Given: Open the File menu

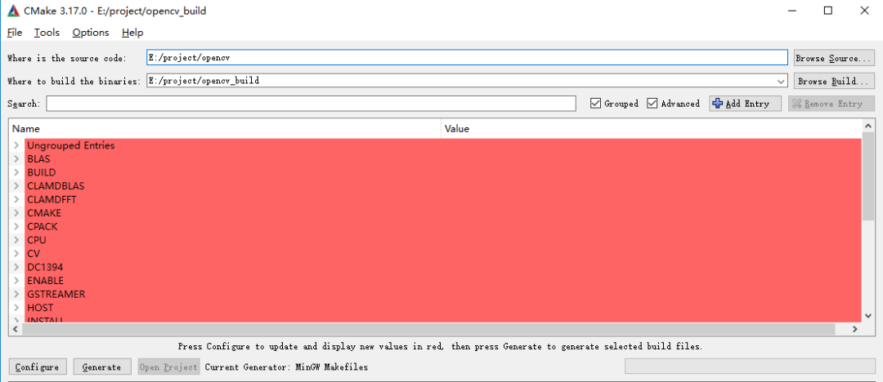Looking at the screenshot, I should click(x=15, y=33).
